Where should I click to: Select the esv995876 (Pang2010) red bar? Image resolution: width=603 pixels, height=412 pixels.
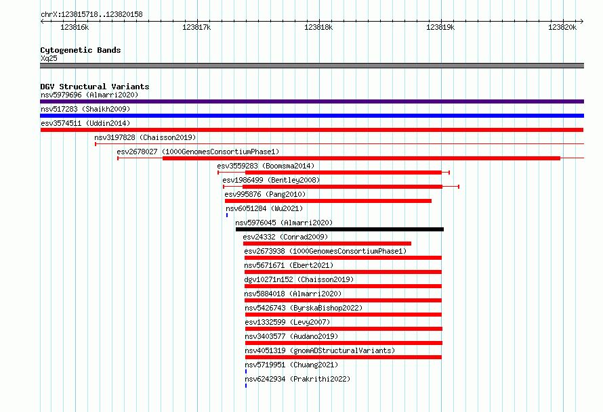(x=328, y=201)
